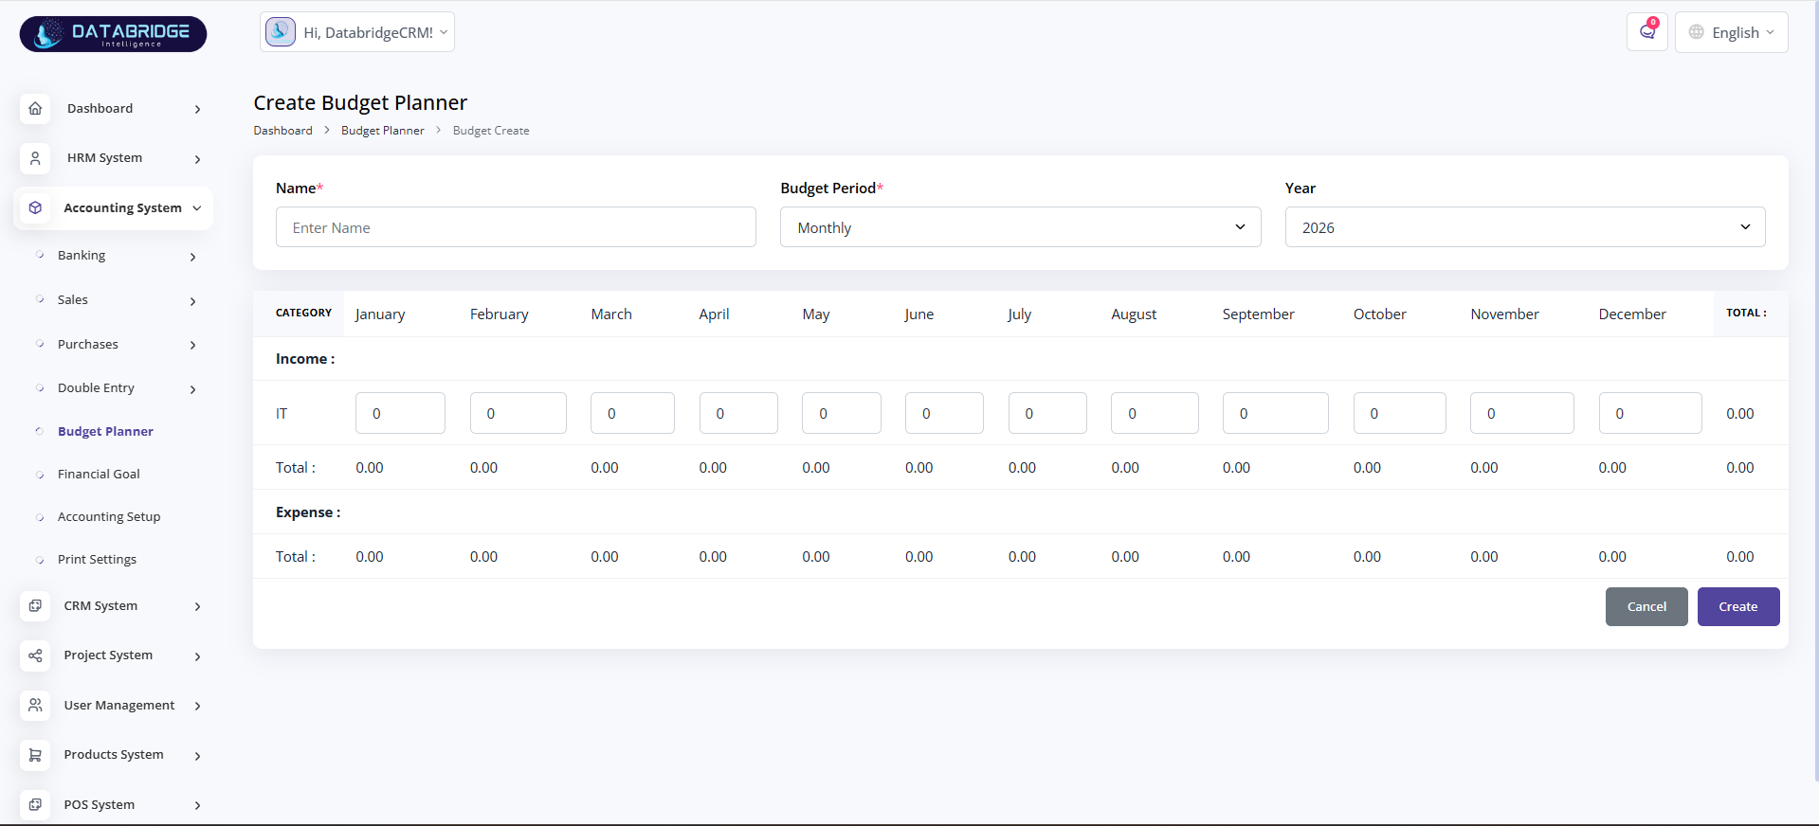Viewport: 1819px width, 826px height.
Task: Collapse the Accounting System chevron
Action: click(x=197, y=208)
